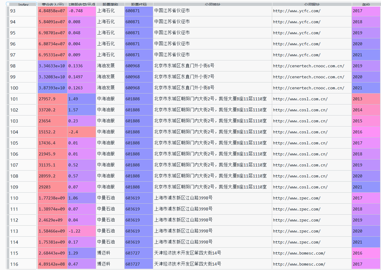
Task: Click year 2021 in row 109
Action: 366,187
